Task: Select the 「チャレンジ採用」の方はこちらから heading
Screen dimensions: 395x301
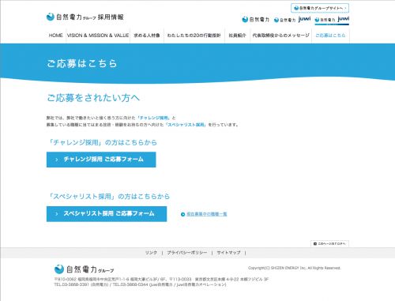Action: point(102,142)
